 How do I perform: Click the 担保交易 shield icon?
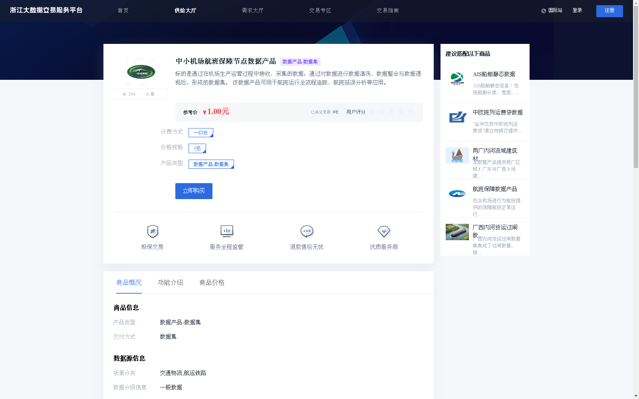tap(153, 231)
